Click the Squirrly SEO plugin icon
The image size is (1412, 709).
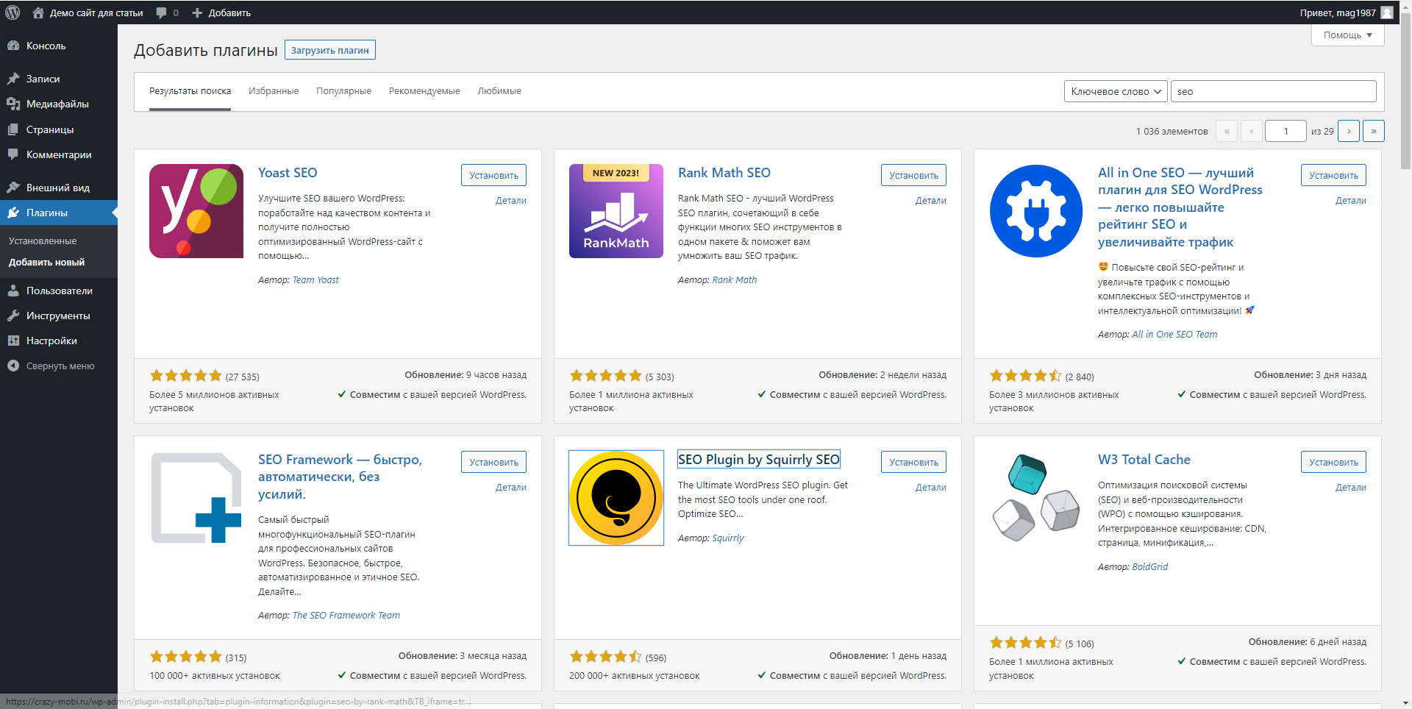click(x=616, y=498)
